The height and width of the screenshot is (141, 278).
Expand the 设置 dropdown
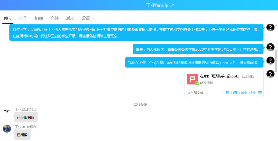88,18
